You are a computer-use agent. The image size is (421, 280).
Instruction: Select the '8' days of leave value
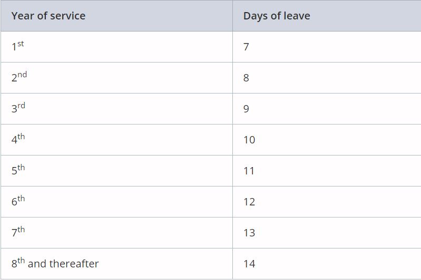[x=246, y=78]
